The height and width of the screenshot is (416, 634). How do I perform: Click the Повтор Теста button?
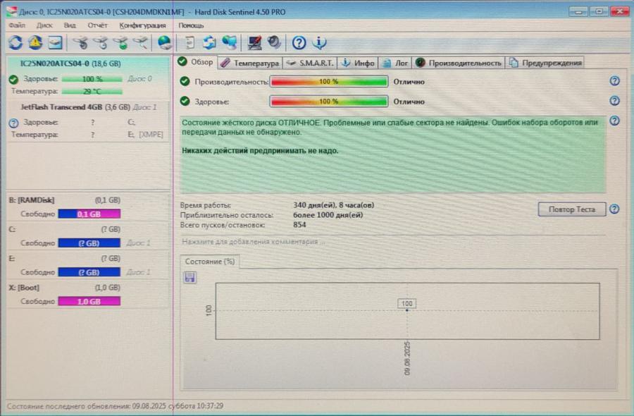click(x=572, y=209)
